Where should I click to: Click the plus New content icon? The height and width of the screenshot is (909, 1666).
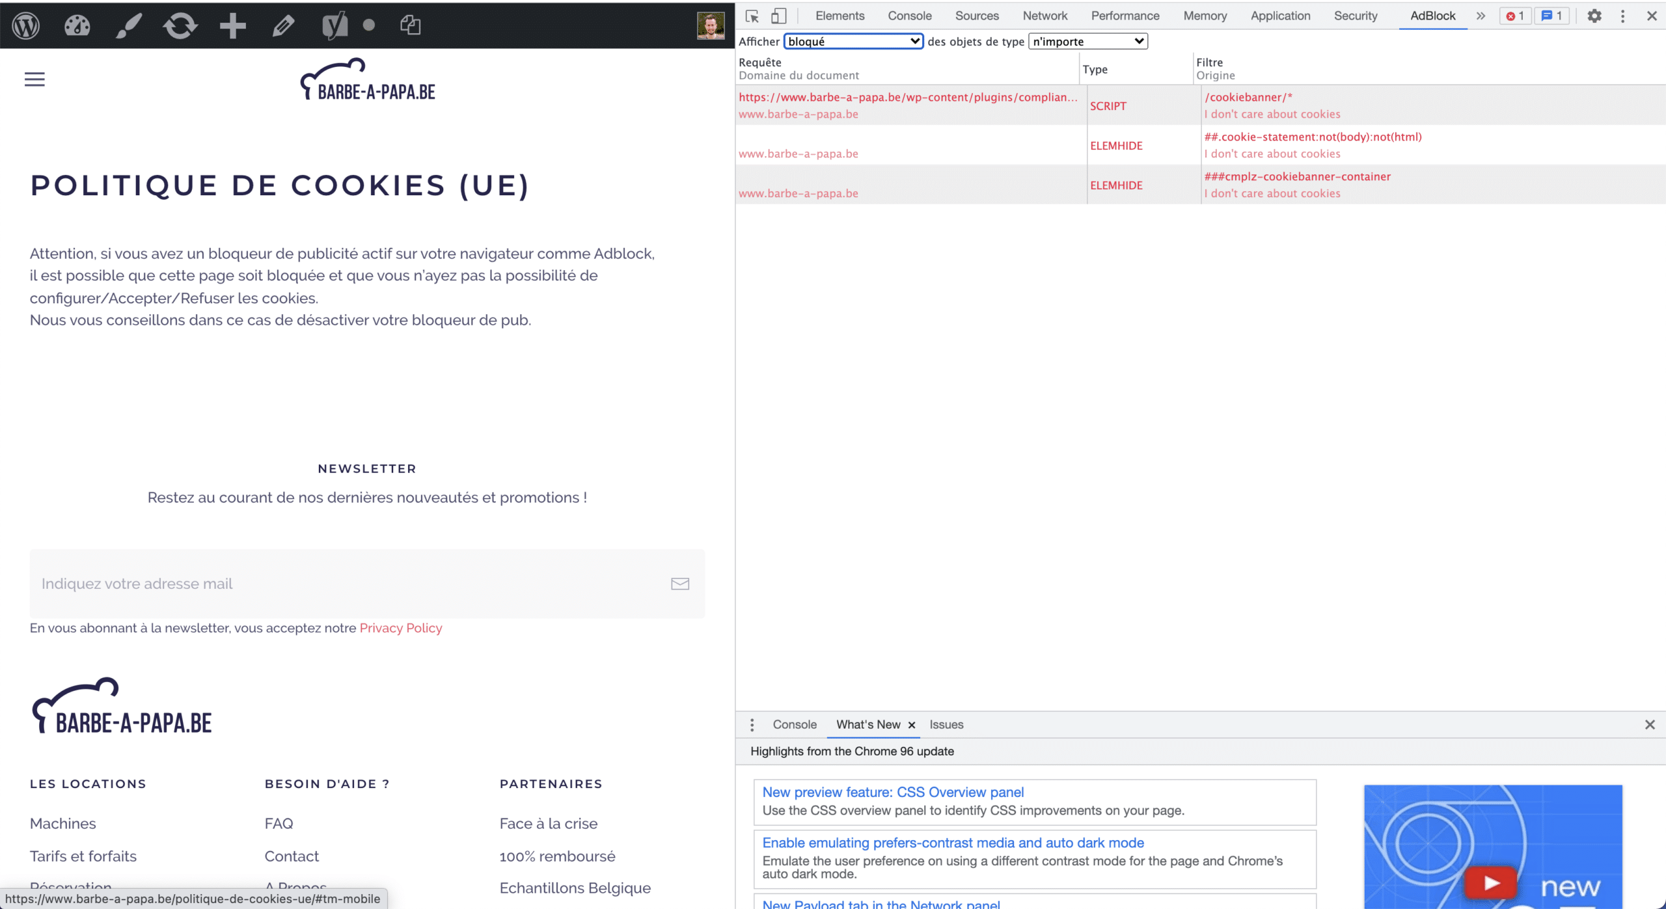pos(232,25)
